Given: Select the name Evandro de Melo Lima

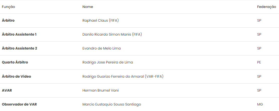Looking at the screenshot, I should [101, 48].
